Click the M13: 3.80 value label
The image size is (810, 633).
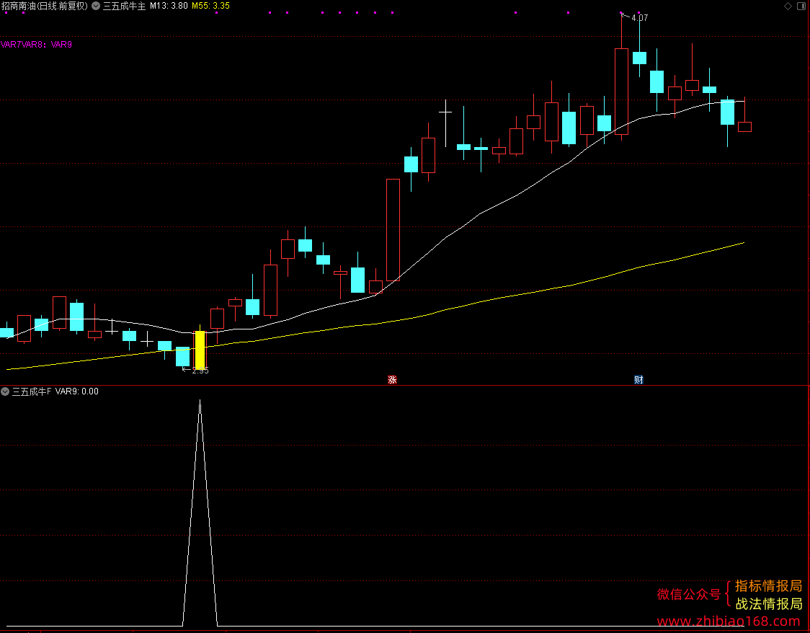pyautogui.click(x=169, y=6)
